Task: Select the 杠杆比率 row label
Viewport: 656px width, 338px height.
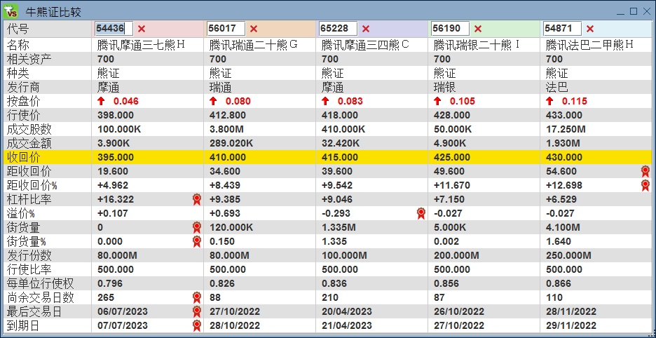Action: pos(29,199)
